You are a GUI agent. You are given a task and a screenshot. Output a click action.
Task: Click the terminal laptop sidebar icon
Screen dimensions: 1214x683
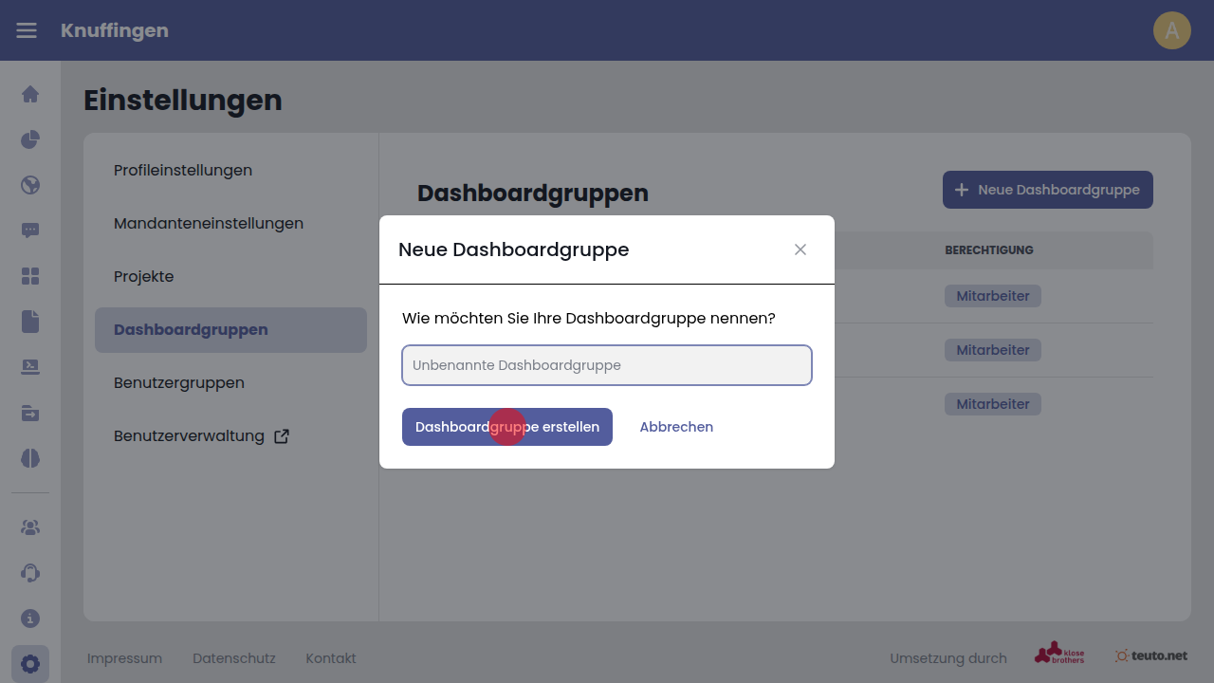[30, 367]
